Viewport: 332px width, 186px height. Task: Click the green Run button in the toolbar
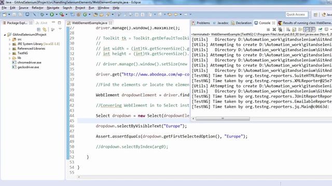click(52, 14)
